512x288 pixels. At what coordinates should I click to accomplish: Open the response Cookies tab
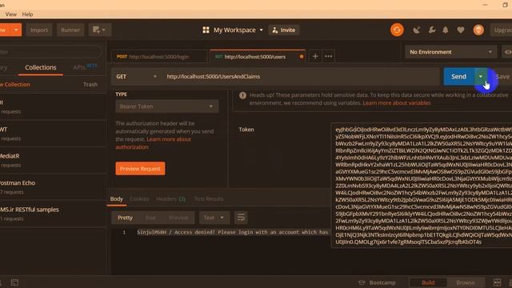(139, 199)
